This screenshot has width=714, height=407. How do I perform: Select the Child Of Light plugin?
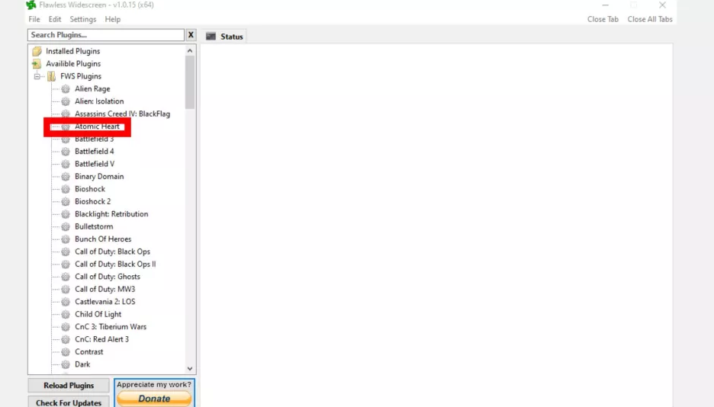coord(98,314)
